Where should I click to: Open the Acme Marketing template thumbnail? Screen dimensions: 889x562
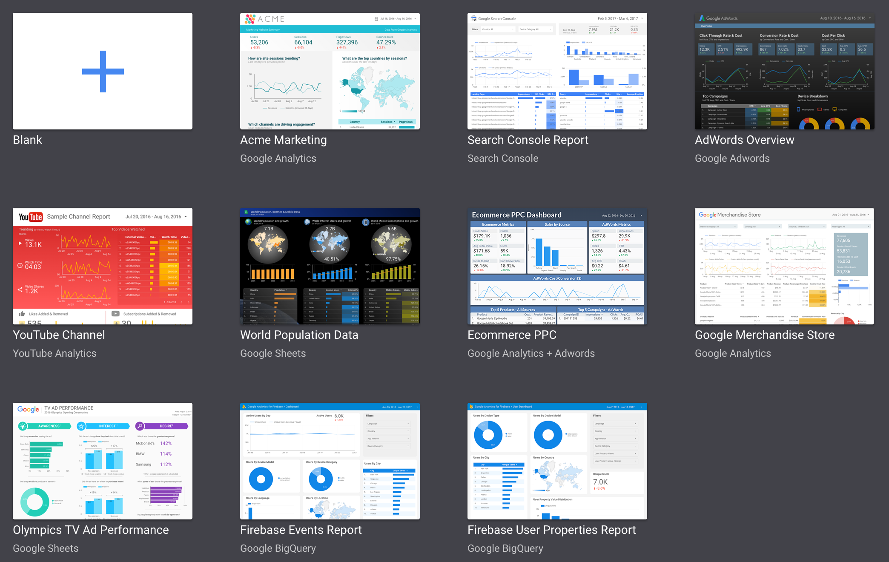(330, 71)
